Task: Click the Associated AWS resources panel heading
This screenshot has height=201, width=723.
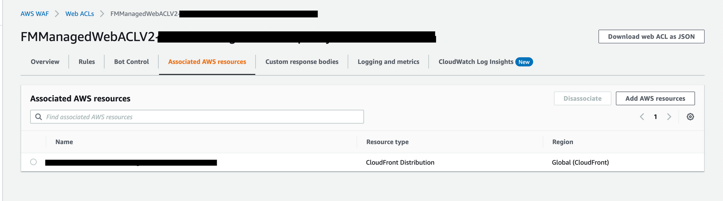Action: 80,98
